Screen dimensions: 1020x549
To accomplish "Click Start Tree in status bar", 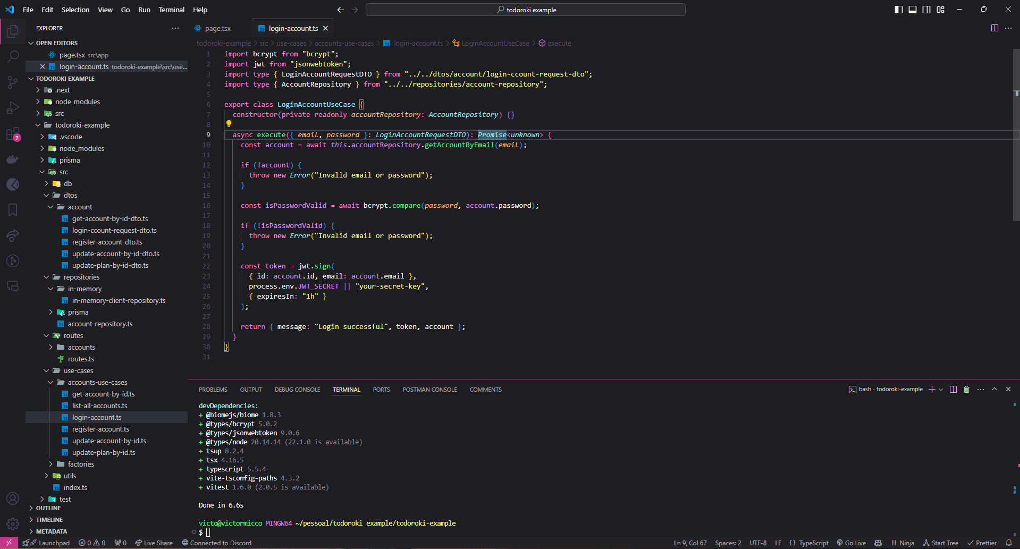I will point(941,543).
